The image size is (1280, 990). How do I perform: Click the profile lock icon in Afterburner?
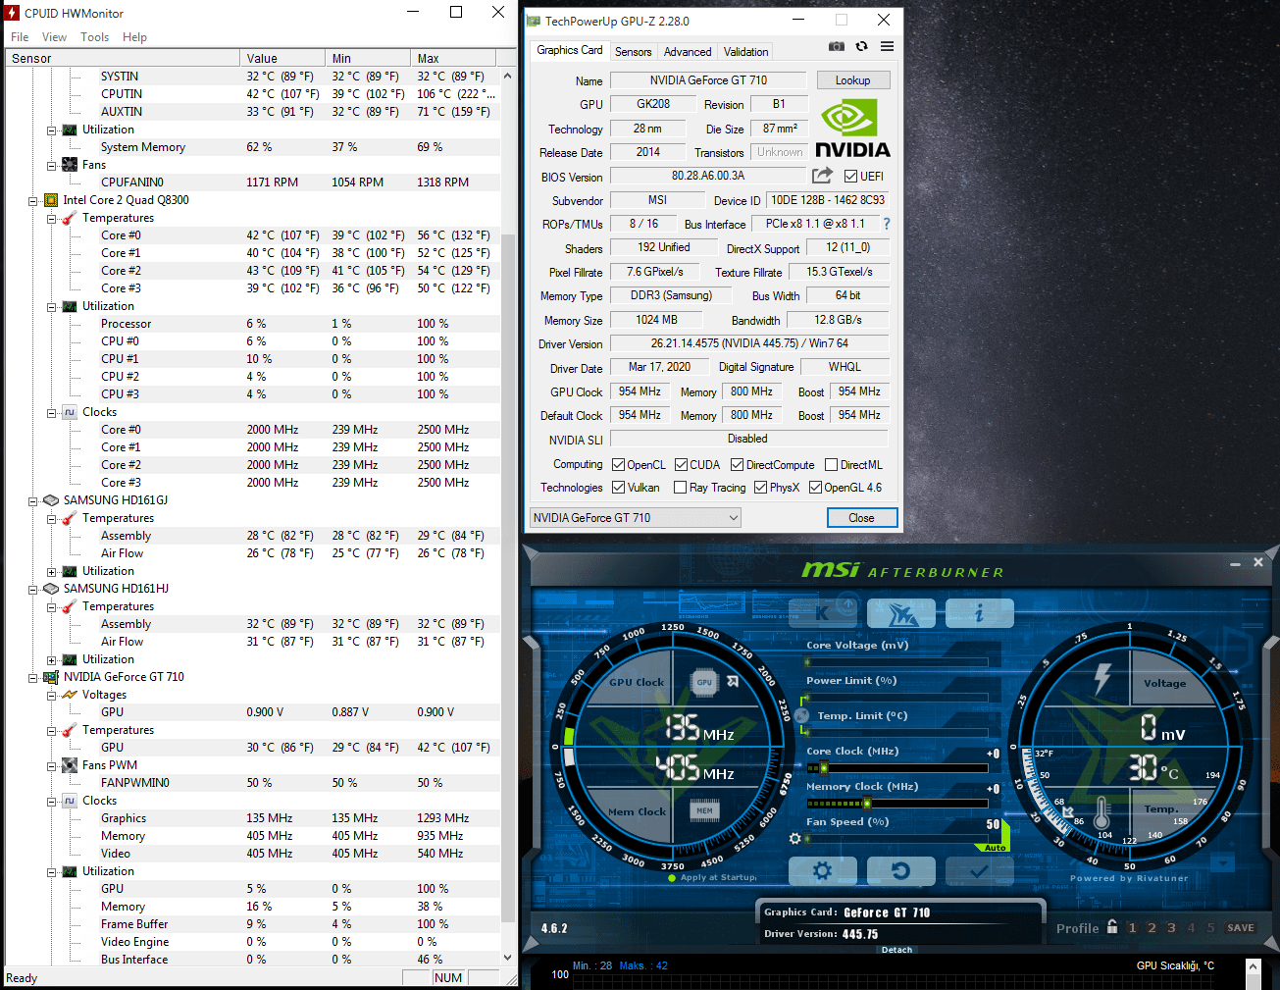[1112, 926]
